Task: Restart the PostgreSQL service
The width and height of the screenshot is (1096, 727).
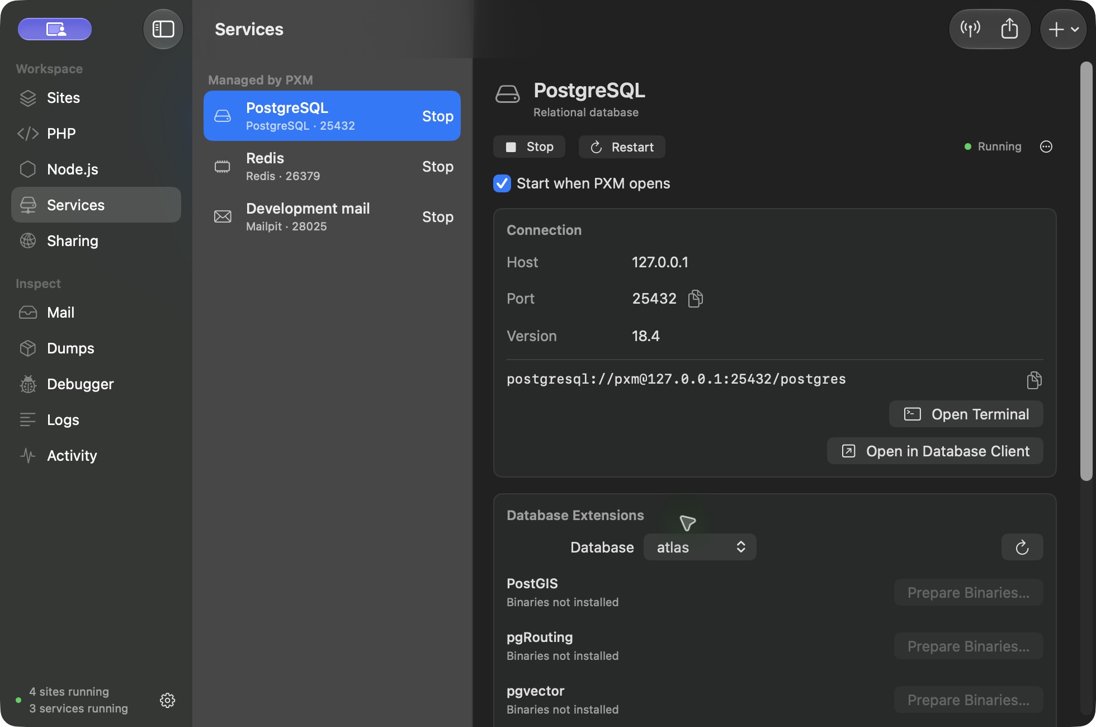Action: tap(622, 147)
